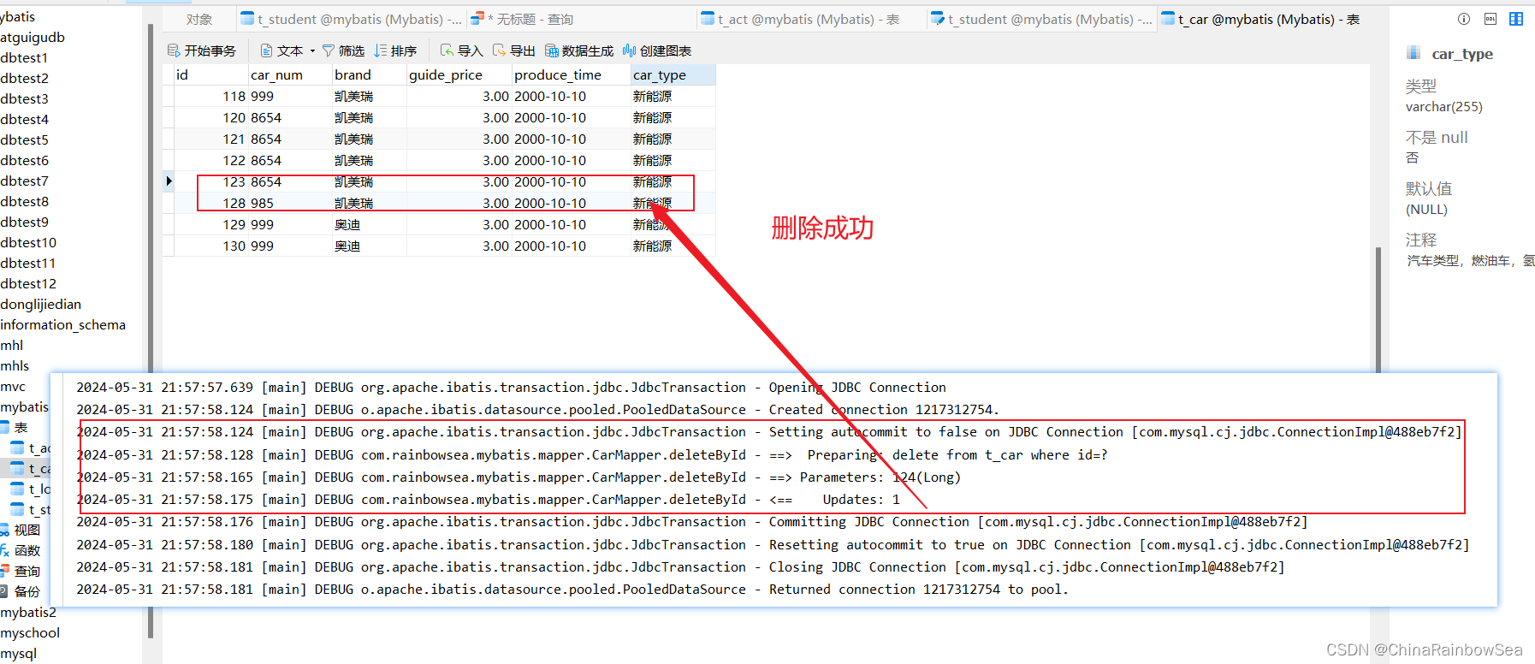Select the atguigudb database
This screenshot has height=664, width=1535.
33,38
